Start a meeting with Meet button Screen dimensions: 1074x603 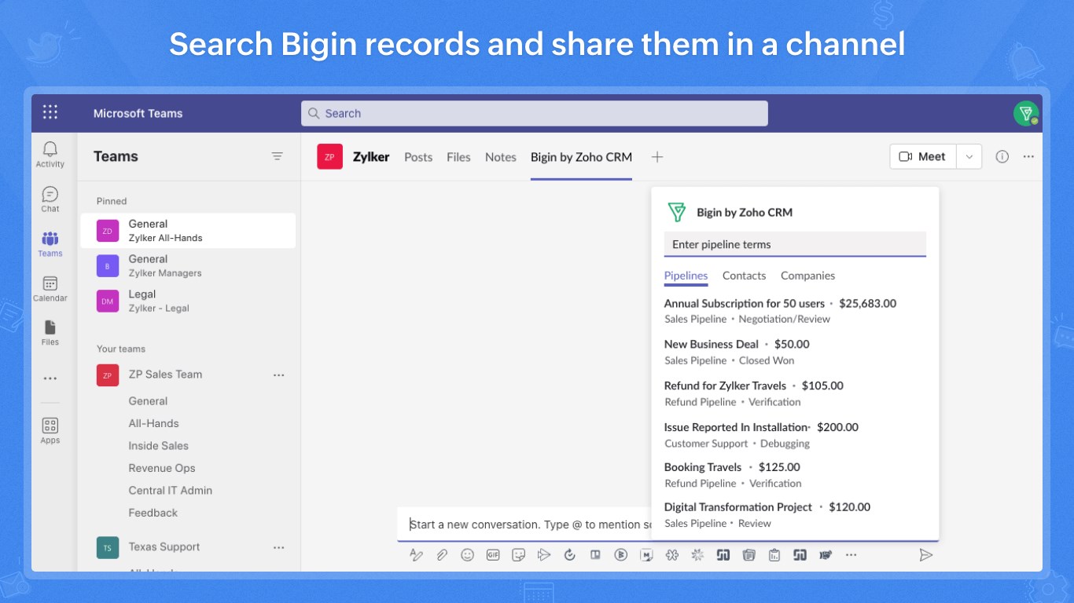point(923,156)
